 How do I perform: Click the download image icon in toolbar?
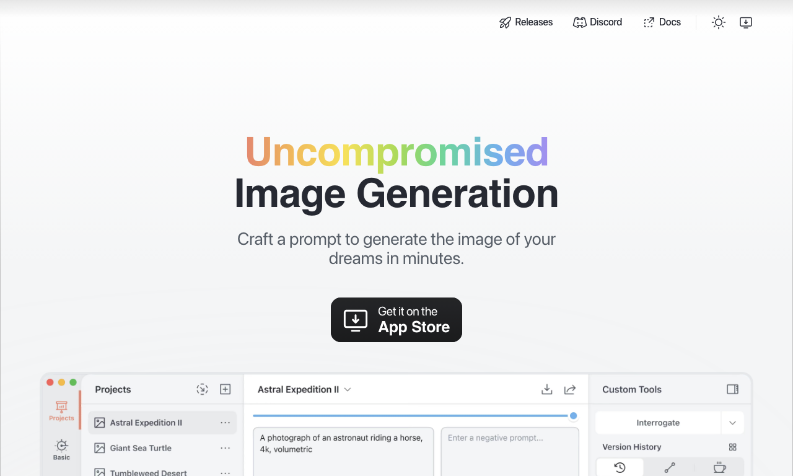546,389
